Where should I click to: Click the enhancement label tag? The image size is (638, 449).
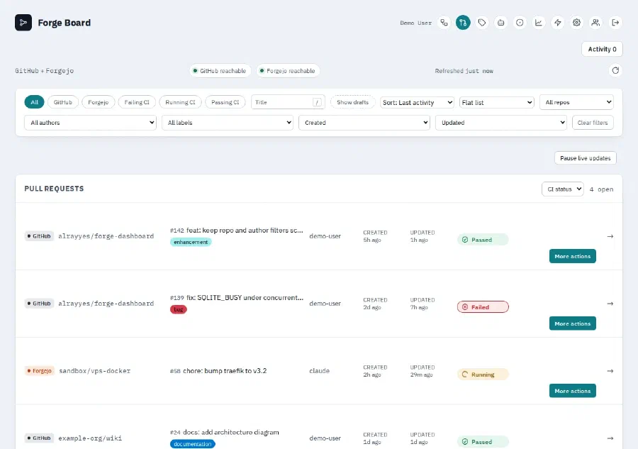191,242
